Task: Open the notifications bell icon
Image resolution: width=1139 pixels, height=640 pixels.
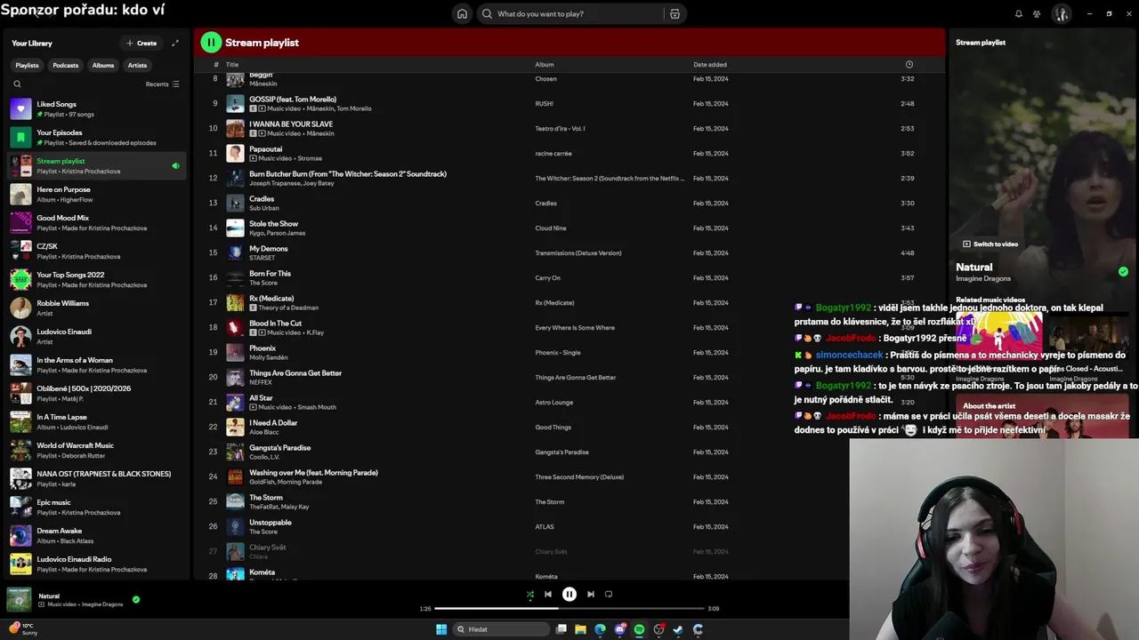Action: pos(1018,13)
